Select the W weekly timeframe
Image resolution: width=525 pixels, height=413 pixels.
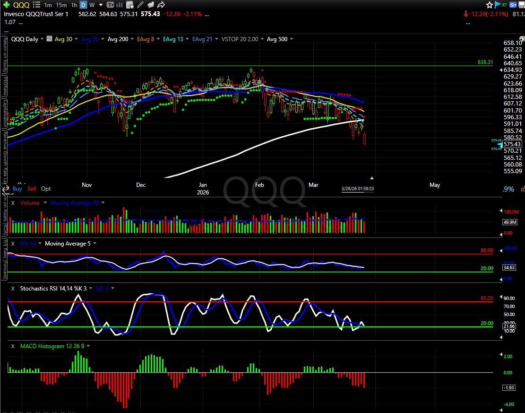tap(92, 5)
